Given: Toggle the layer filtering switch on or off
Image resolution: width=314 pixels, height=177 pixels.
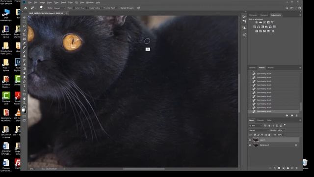Looking at the screenshot, I should click(285, 125).
